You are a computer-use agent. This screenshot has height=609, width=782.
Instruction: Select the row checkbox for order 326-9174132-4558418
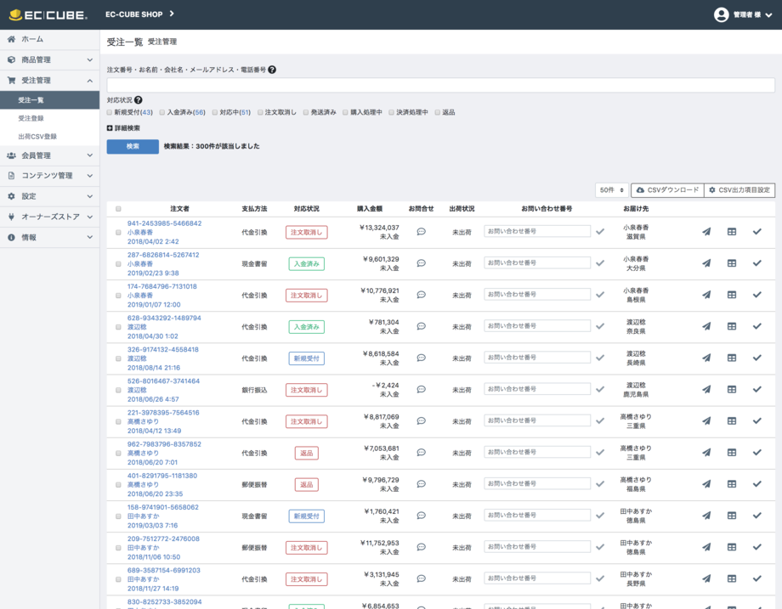[118, 358]
